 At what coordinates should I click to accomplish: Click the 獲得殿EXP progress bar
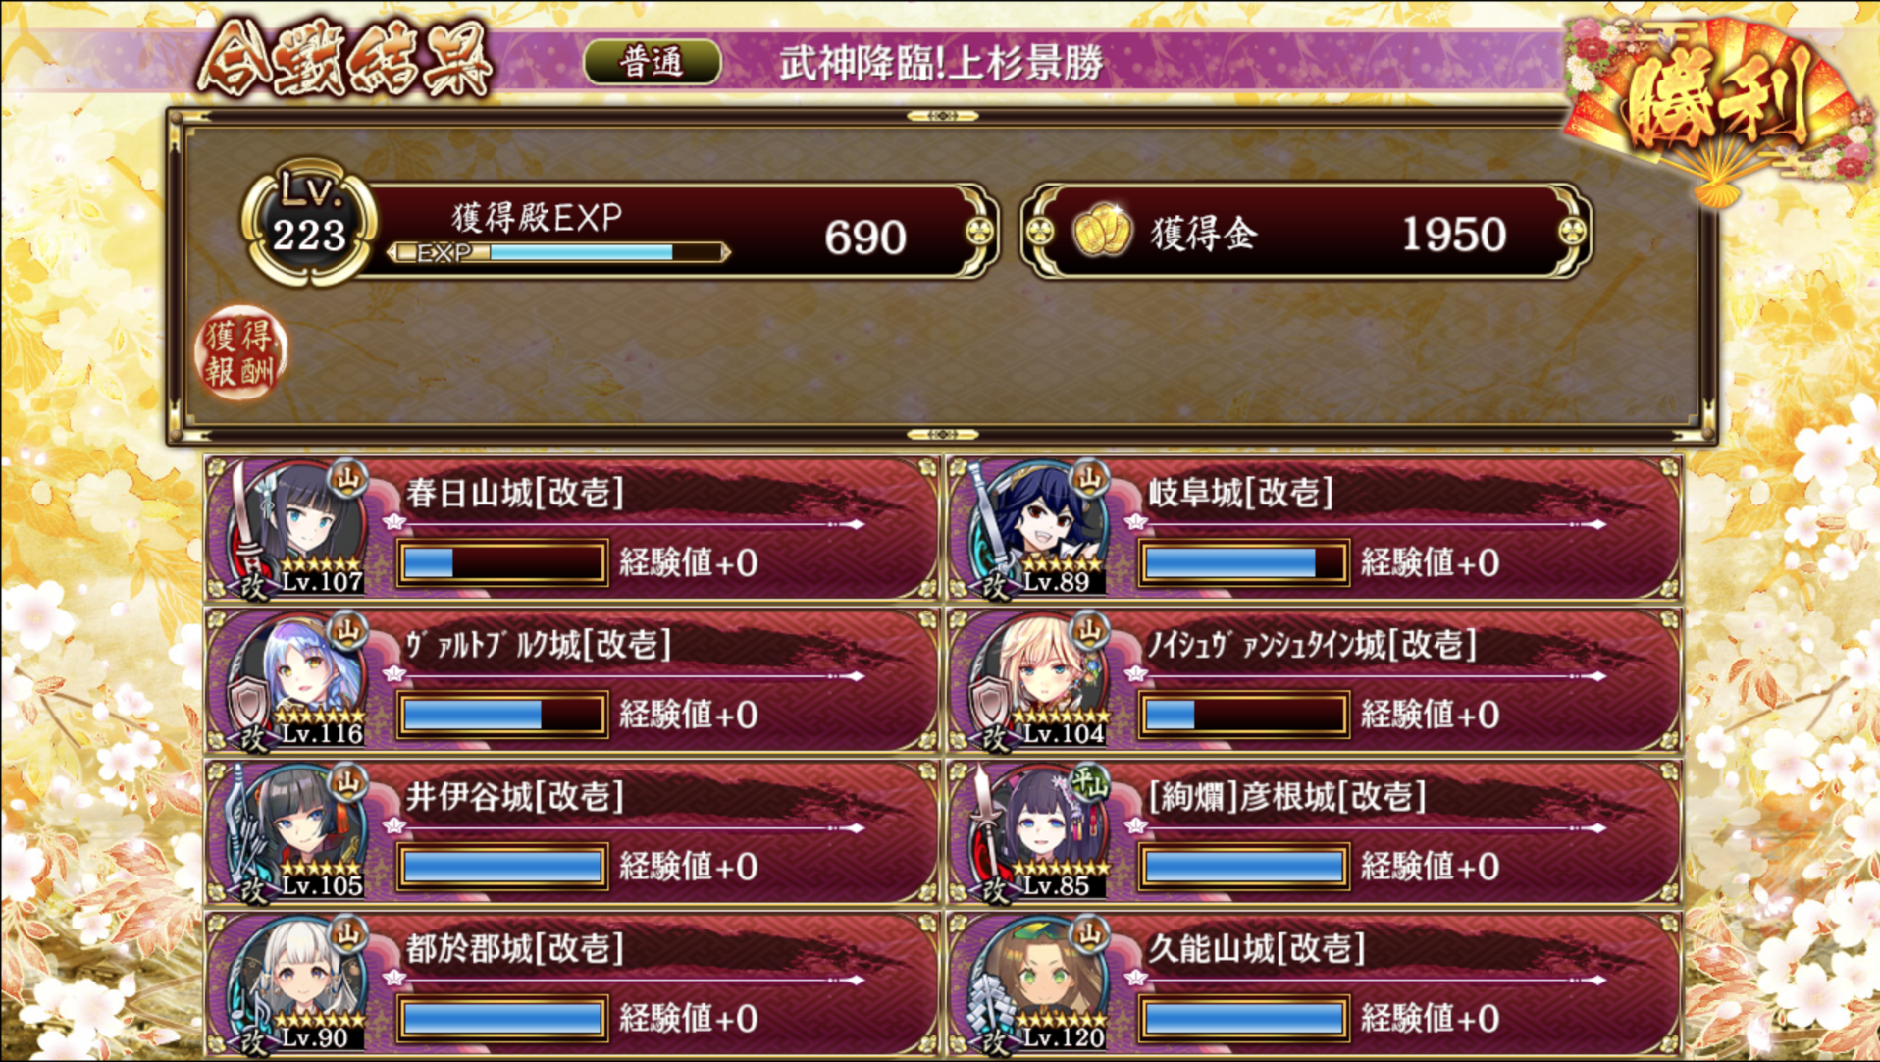(x=559, y=253)
